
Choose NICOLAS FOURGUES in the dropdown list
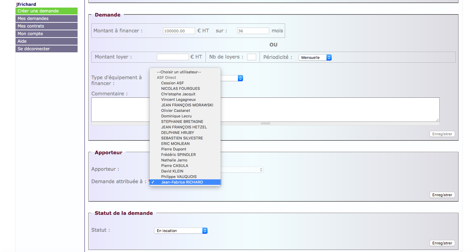tap(180, 88)
